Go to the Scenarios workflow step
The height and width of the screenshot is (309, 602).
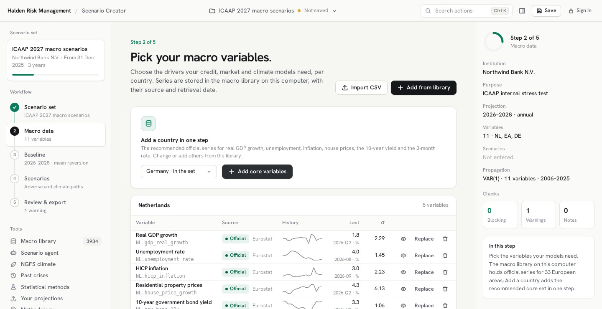point(56,182)
